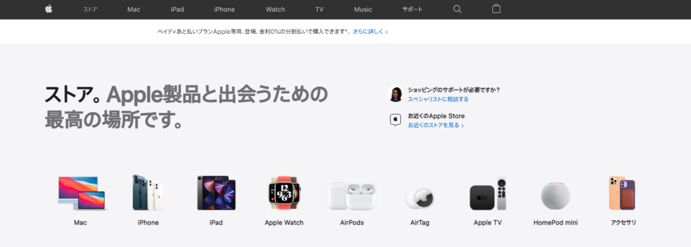Click the スペシャリストに相談する link
Screen dimensions: 691x247
438,99
